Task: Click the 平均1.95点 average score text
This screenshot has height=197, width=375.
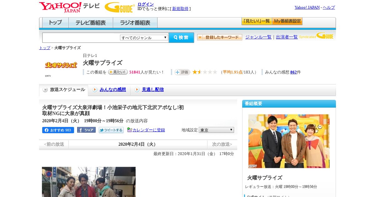Action: coord(232,72)
